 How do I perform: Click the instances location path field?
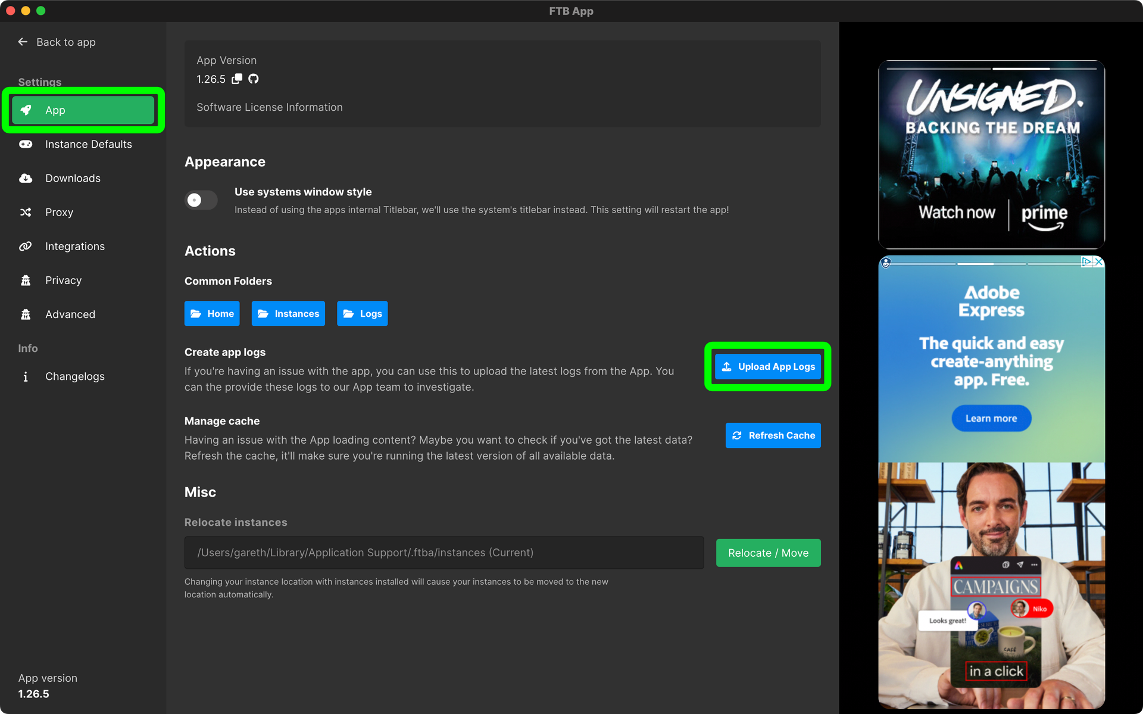coord(444,553)
